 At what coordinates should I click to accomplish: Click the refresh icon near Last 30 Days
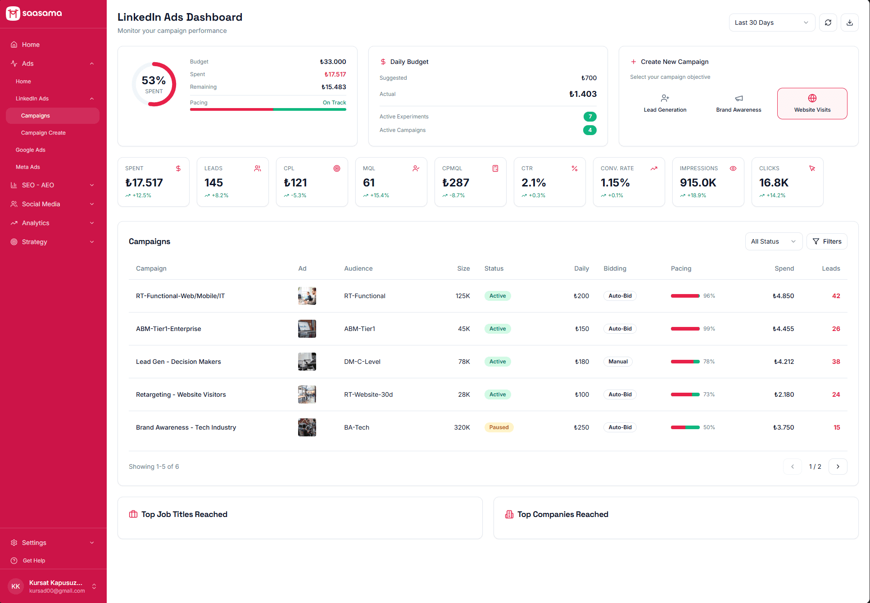click(x=828, y=22)
